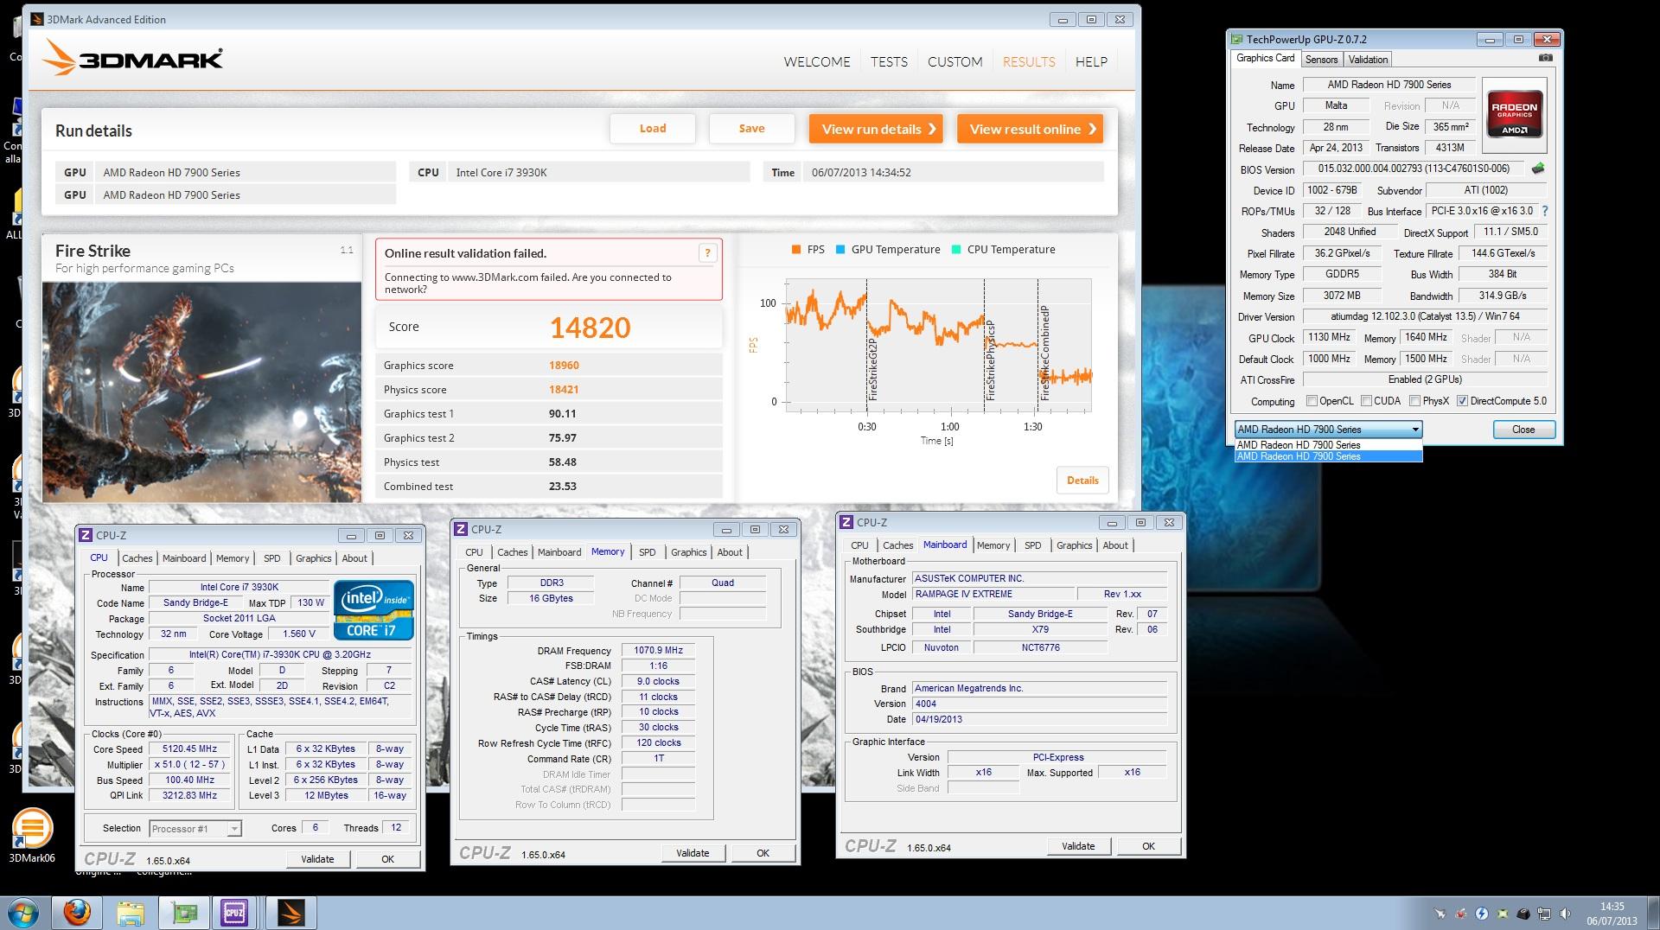Click View result online button
Image resolution: width=1660 pixels, height=930 pixels.
(1030, 129)
